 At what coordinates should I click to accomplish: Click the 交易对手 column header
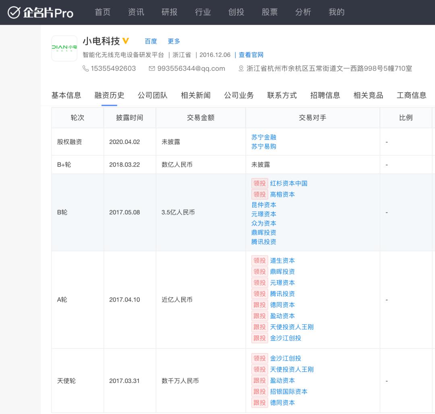click(313, 118)
